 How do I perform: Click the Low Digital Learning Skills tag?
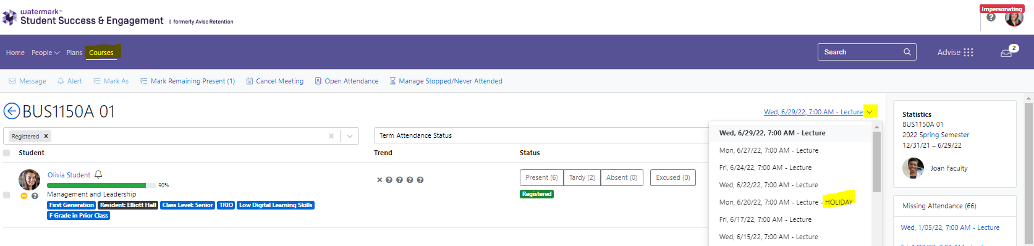(276, 205)
